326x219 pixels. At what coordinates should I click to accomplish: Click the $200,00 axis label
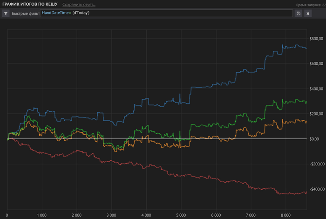[316, 114]
